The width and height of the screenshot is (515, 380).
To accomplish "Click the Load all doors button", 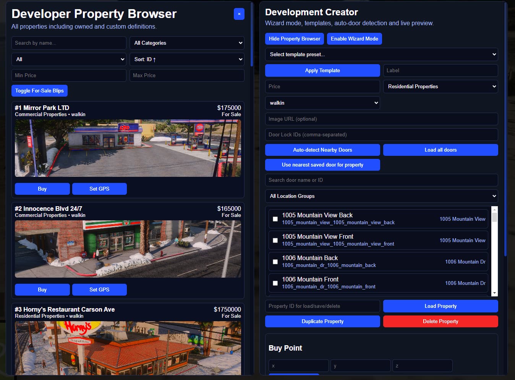I will click(x=441, y=150).
